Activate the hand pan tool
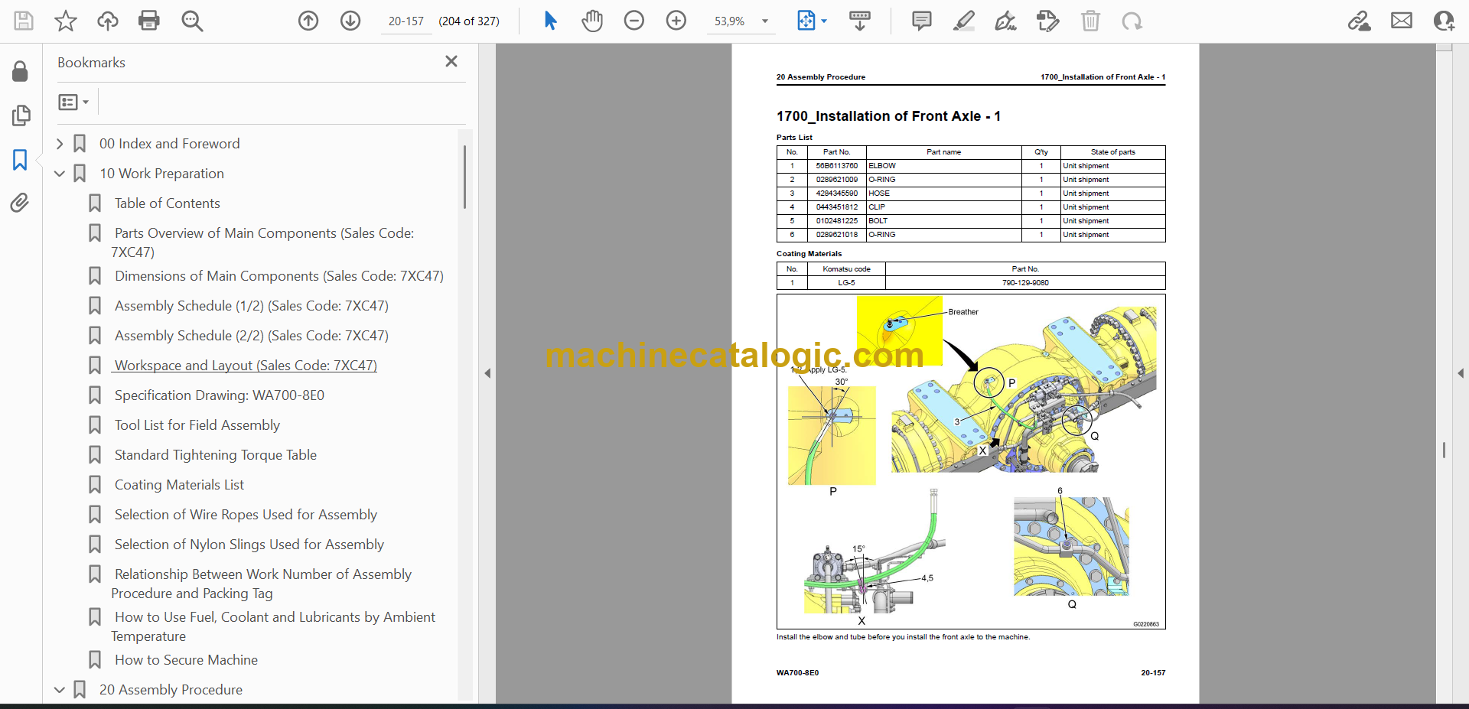The height and width of the screenshot is (709, 1469). pyautogui.click(x=592, y=21)
